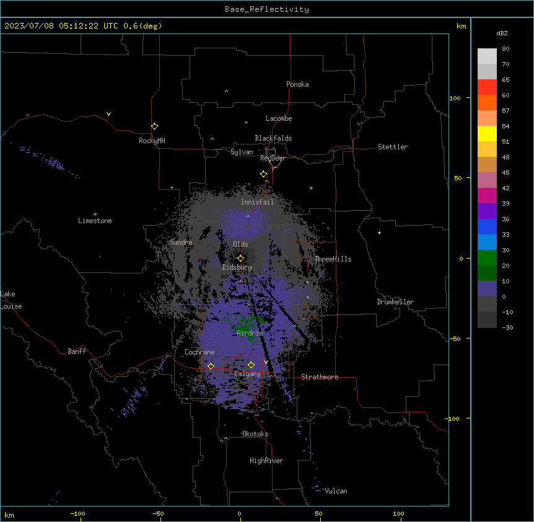Click the yellow diamond marker above Calgary label

pyautogui.click(x=251, y=365)
